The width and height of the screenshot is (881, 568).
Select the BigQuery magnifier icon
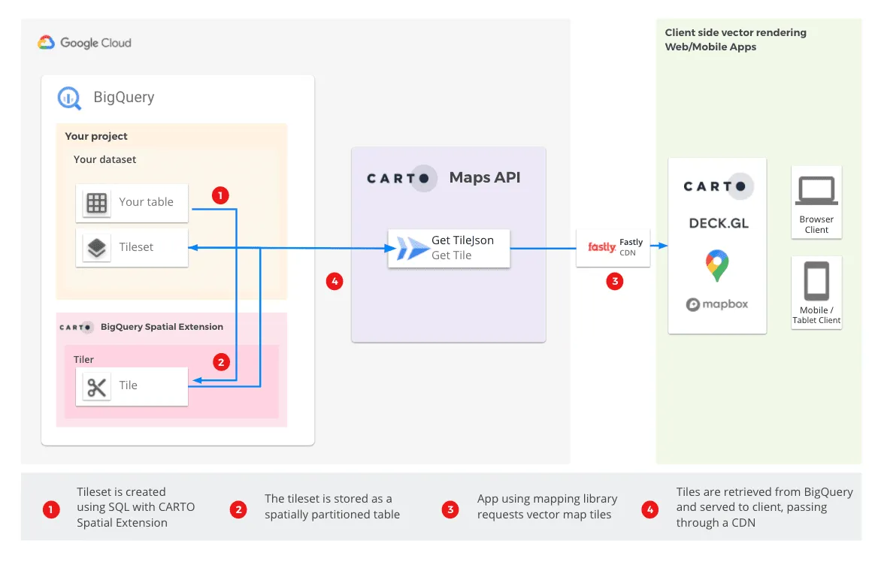click(68, 97)
